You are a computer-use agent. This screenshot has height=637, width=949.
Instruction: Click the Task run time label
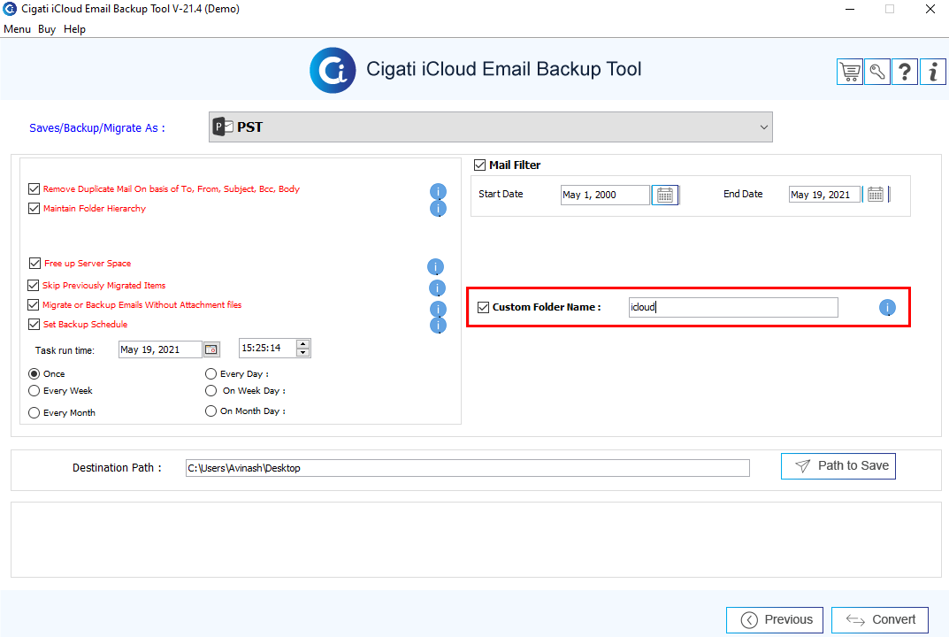[65, 350]
